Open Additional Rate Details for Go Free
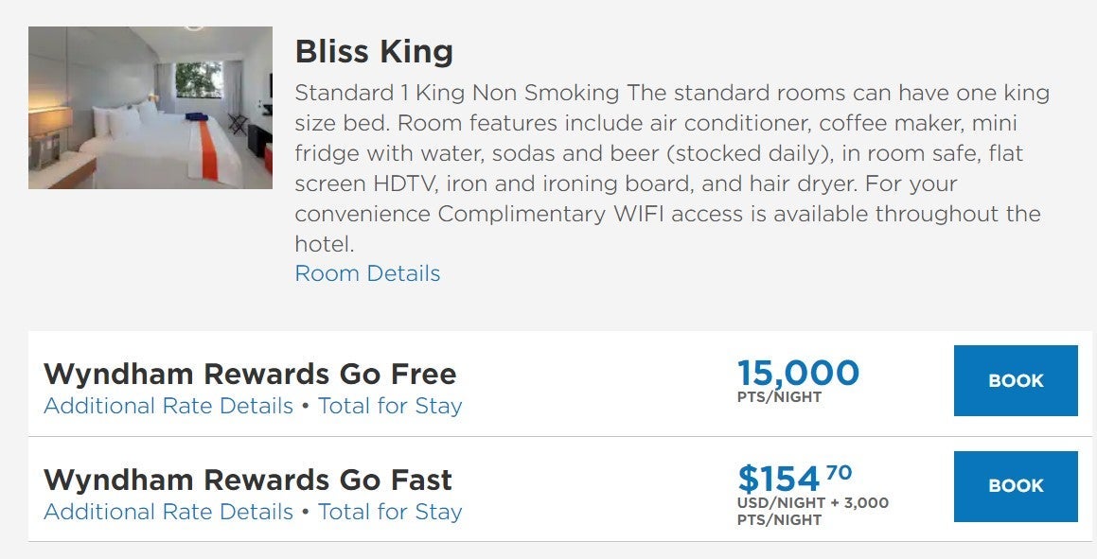The width and height of the screenshot is (1097, 559). point(168,406)
